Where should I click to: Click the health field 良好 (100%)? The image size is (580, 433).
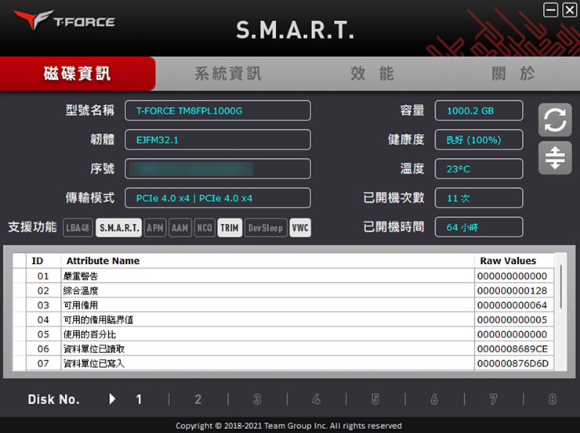(x=479, y=139)
